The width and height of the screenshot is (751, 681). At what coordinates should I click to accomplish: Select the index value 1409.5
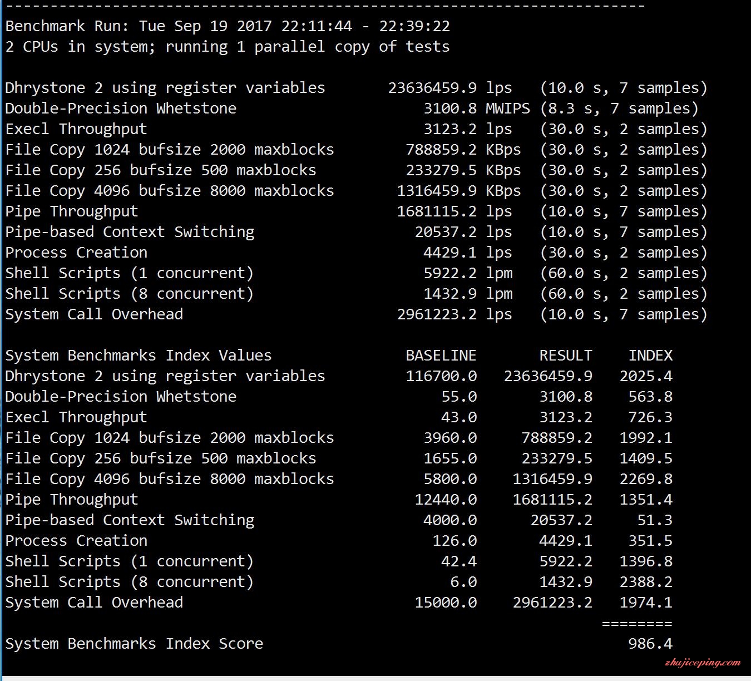[646, 458]
